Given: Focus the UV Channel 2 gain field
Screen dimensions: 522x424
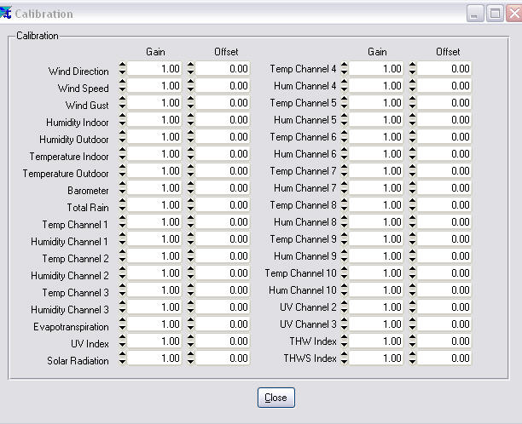Looking at the screenshot, I should point(377,307).
